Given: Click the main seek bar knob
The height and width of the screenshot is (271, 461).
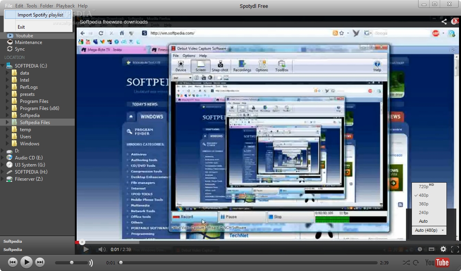Looking at the screenshot, I should (x=120, y=262).
